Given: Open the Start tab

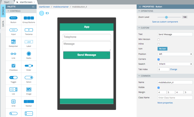Looking at the screenshot, I should [x=7, y=2].
